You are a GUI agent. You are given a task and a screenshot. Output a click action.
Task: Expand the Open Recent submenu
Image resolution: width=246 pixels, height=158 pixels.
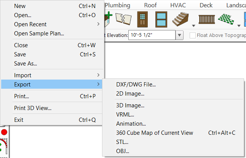click(x=53, y=24)
